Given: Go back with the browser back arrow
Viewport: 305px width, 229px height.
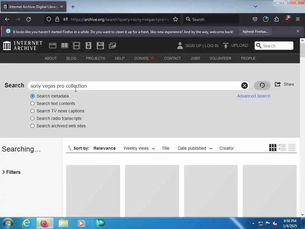Looking at the screenshot, I should click(x=7, y=19).
